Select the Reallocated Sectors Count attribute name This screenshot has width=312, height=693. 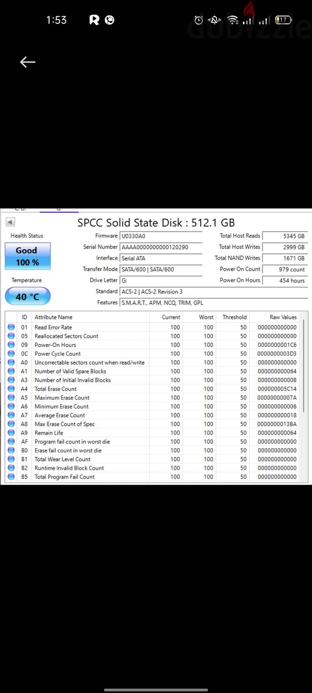point(66,336)
